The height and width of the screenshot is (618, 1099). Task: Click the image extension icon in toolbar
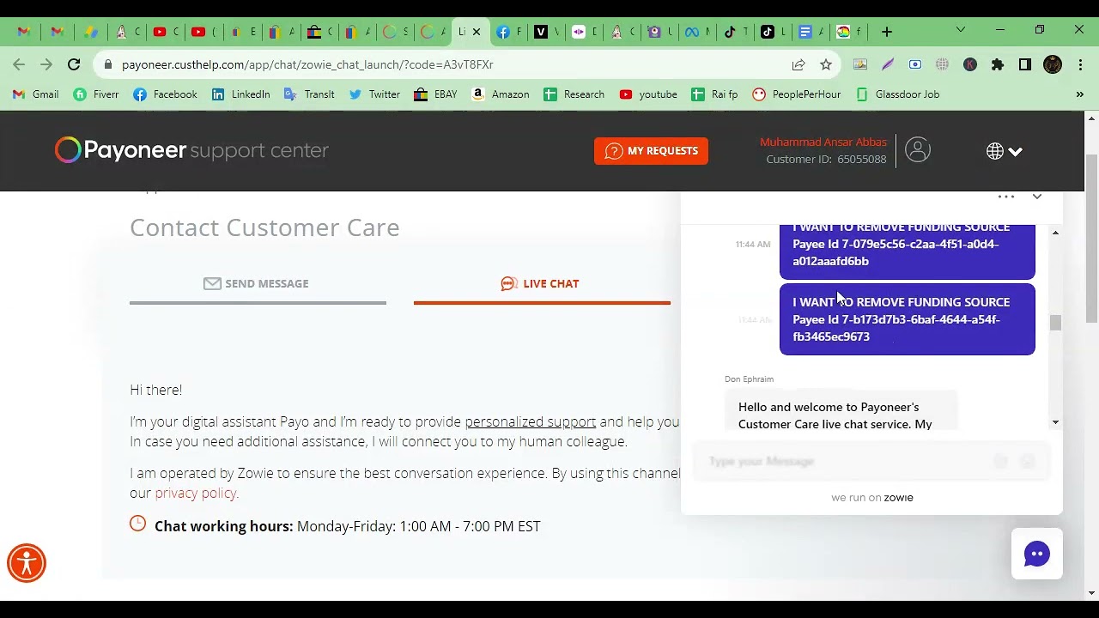pos(860,64)
